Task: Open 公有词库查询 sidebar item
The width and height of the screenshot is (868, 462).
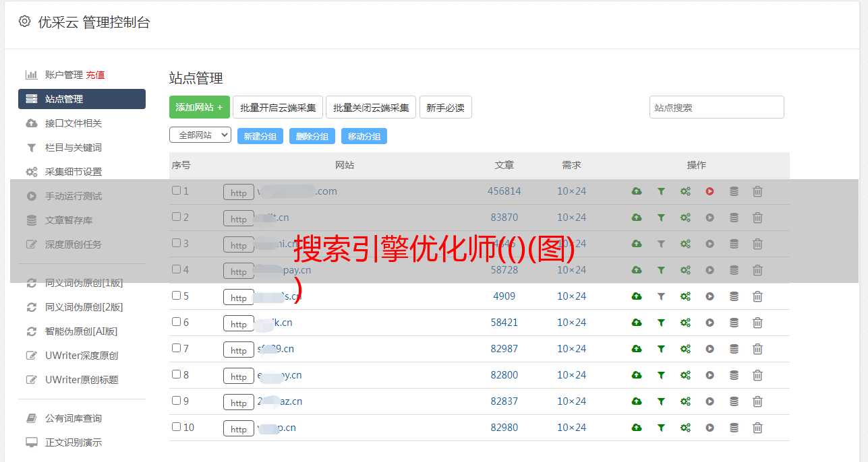Action: 74,418
